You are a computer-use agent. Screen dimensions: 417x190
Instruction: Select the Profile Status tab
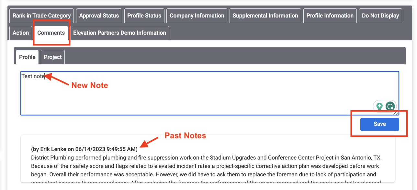pos(144,16)
